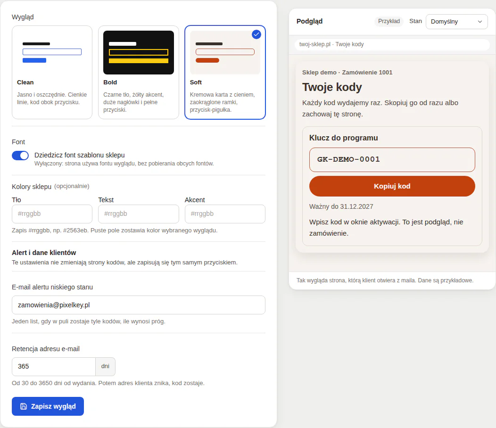Screen dimensions: 496x428
Task: Click the Akcent color hex field
Action: coord(225,214)
